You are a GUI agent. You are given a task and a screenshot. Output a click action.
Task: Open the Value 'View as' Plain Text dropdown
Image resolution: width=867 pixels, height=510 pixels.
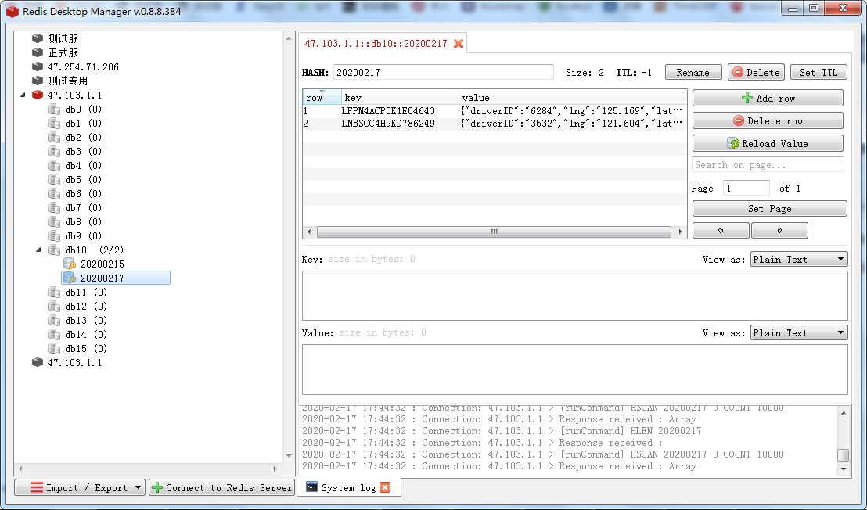[x=799, y=332]
